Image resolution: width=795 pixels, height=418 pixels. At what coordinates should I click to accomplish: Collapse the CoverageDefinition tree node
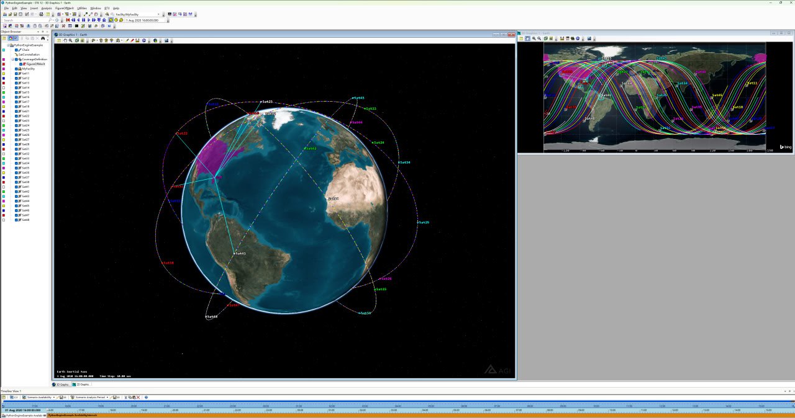click(12, 59)
